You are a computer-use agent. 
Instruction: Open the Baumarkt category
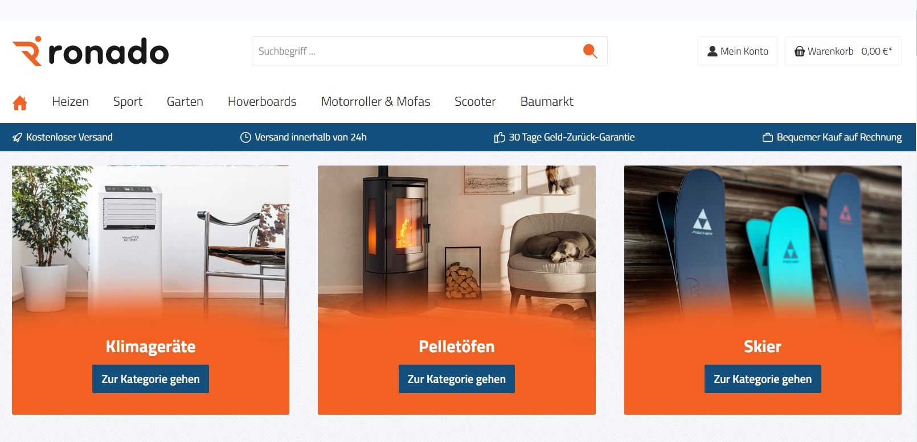click(547, 102)
